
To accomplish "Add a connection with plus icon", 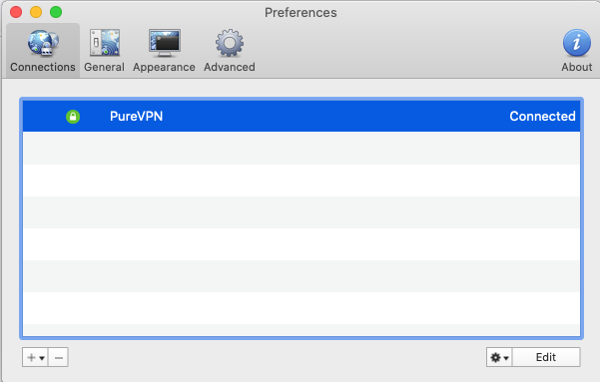I will 31,357.
